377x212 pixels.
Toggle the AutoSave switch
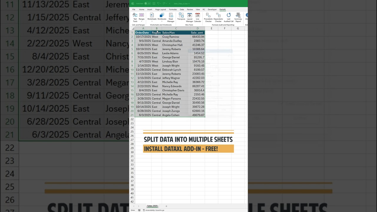click(147, 4)
